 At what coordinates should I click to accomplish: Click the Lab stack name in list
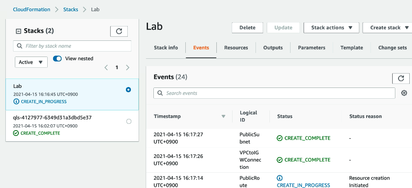pyautogui.click(x=18, y=86)
